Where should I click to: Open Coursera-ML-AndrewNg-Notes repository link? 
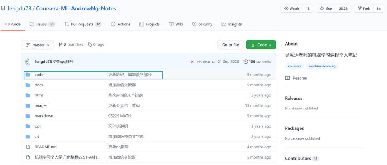click(x=76, y=8)
